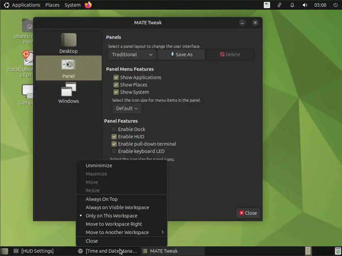Click the red icon on Close button
342x256 pixels.
click(x=241, y=213)
